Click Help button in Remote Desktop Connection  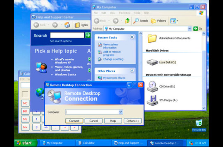(x=113, y=121)
